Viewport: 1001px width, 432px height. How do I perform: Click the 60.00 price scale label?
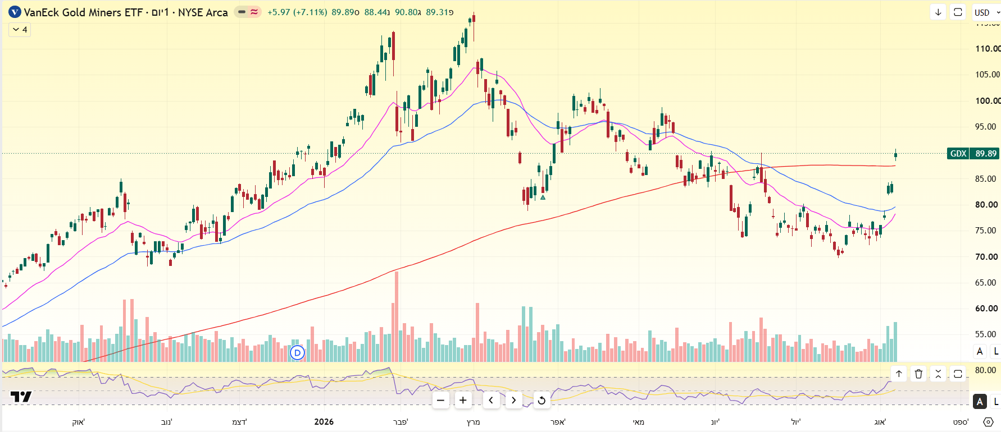point(986,309)
